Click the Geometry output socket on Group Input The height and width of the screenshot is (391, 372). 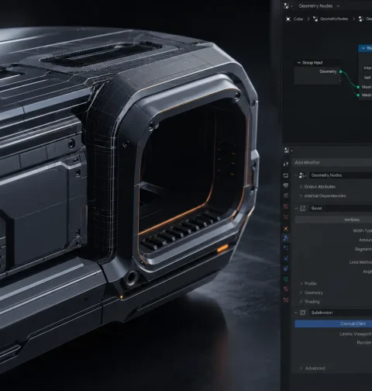point(341,71)
